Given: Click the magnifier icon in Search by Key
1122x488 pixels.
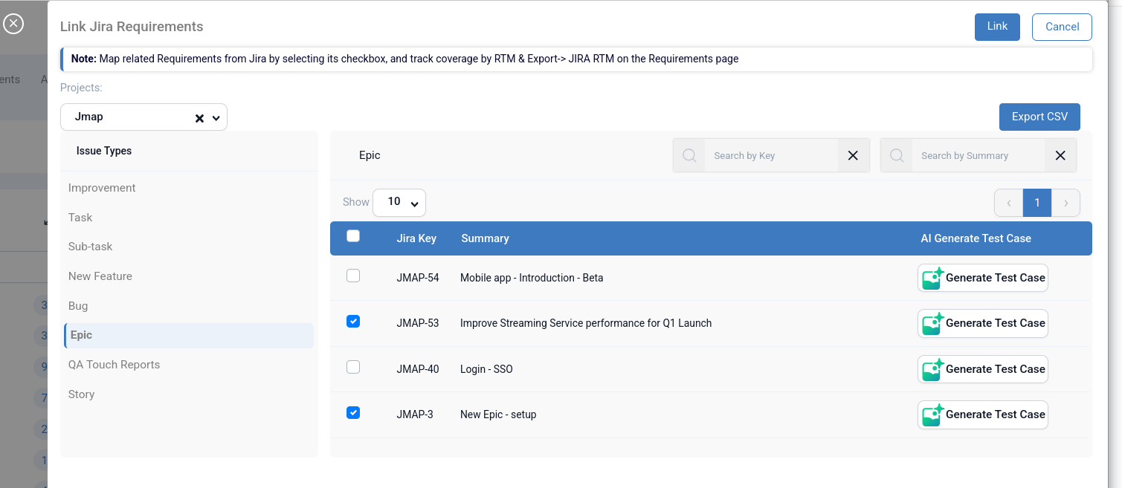Looking at the screenshot, I should coord(689,156).
